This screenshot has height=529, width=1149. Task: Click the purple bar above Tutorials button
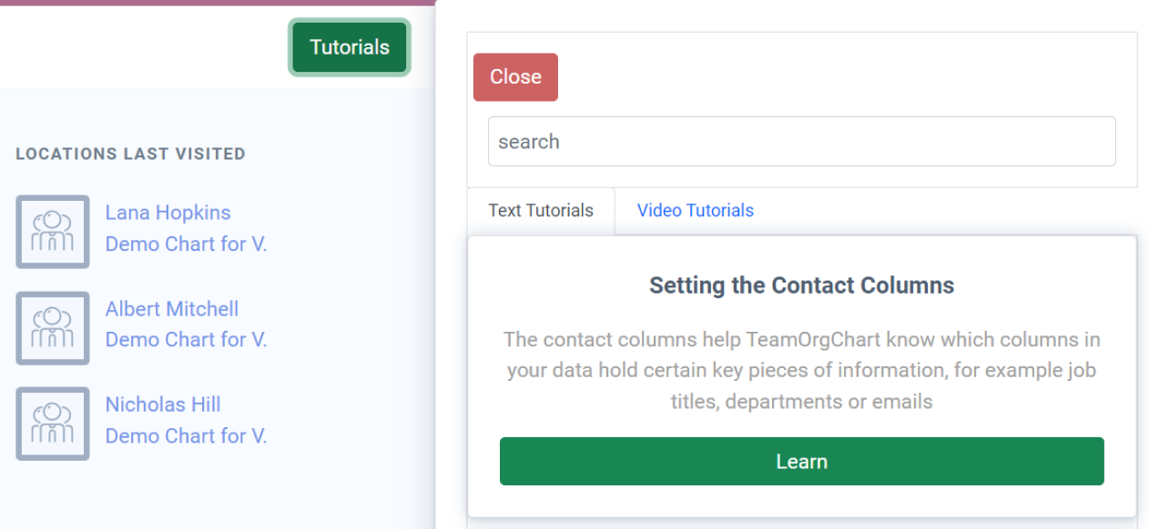[x=219, y=3]
